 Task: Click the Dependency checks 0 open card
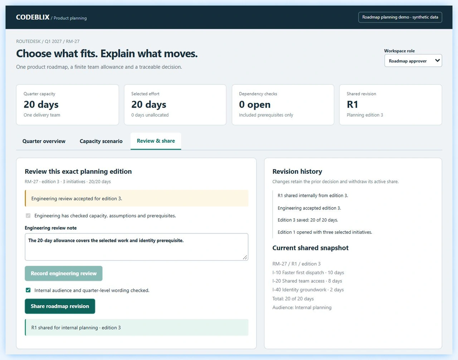coord(283,105)
